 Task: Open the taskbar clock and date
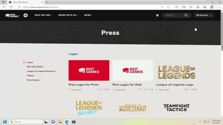(x=216, y=121)
